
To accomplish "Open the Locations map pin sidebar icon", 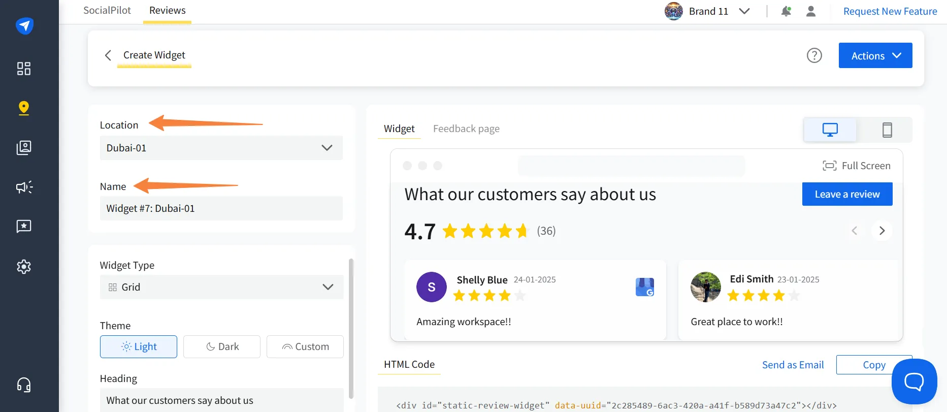I will point(23,108).
